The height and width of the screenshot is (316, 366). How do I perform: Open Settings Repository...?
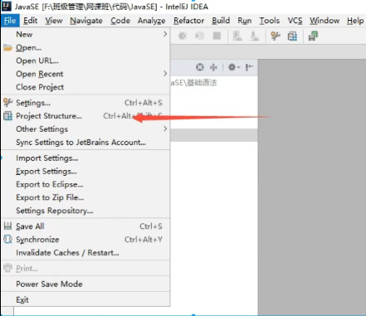(x=85, y=211)
